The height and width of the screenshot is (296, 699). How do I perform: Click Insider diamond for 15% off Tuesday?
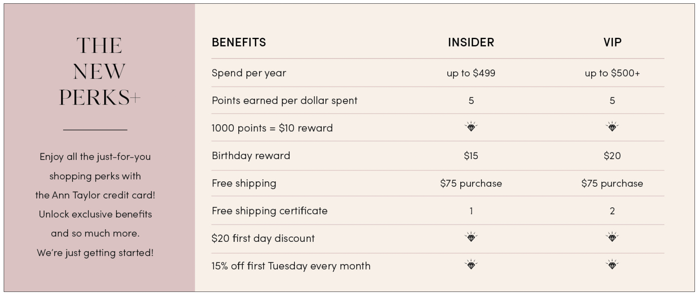coord(471,264)
